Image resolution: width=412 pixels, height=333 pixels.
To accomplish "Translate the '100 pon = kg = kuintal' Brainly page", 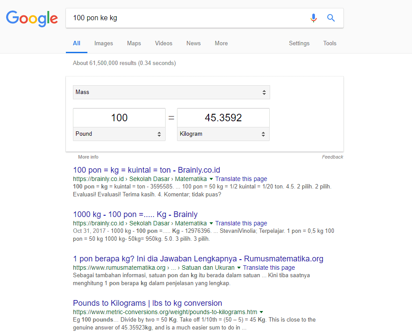I will [x=241, y=179].
